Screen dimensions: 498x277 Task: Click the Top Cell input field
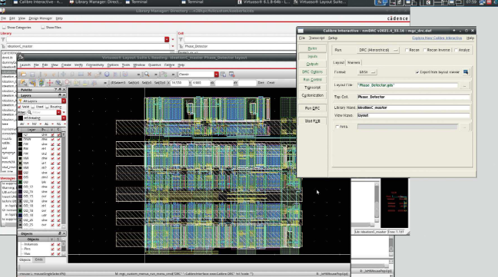(x=414, y=97)
